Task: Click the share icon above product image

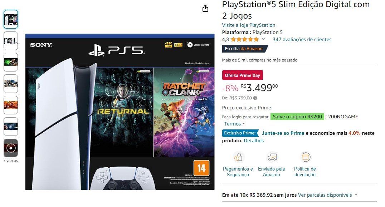Action: coord(205,8)
